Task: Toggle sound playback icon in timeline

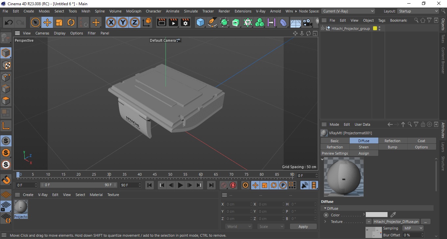Action: coord(305,185)
